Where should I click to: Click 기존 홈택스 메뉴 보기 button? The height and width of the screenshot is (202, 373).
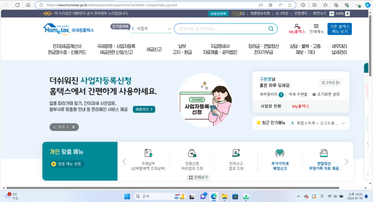pyautogui.click(x=339, y=29)
